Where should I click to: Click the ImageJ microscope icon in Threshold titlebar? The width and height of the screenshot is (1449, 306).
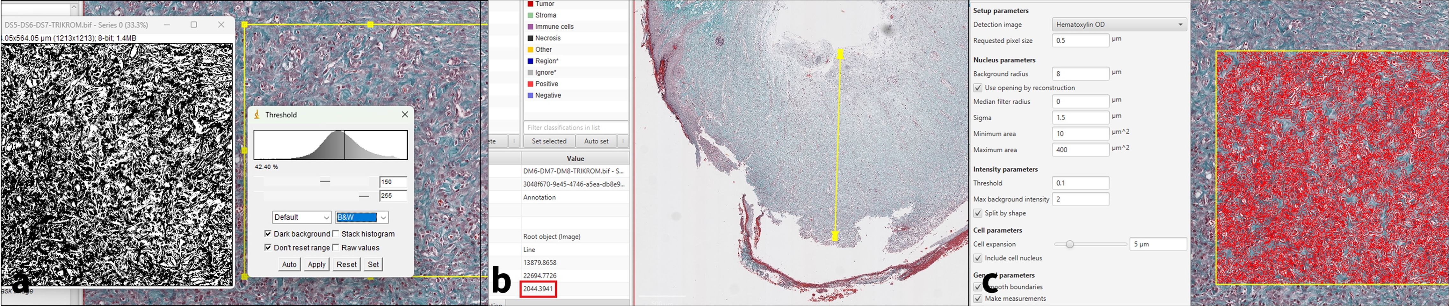pyautogui.click(x=257, y=115)
